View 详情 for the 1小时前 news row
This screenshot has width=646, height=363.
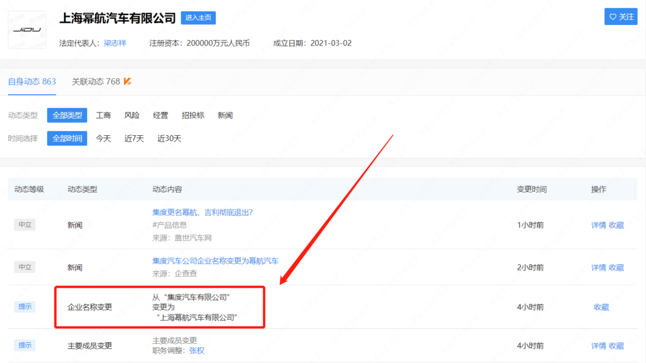(x=599, y=225)
